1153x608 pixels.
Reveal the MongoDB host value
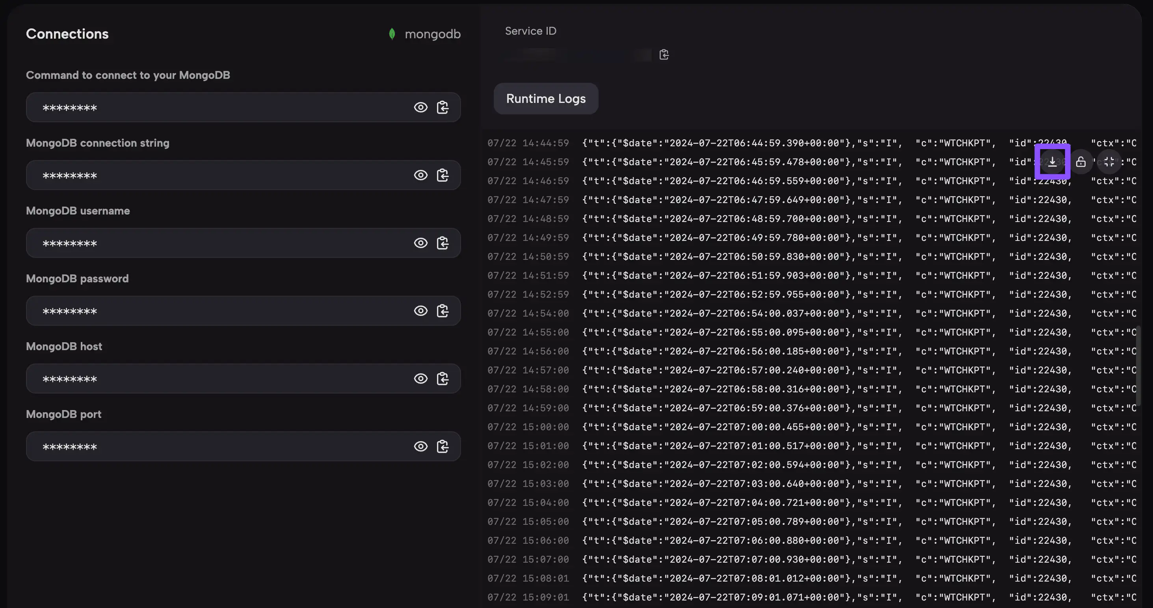[421, 378]
